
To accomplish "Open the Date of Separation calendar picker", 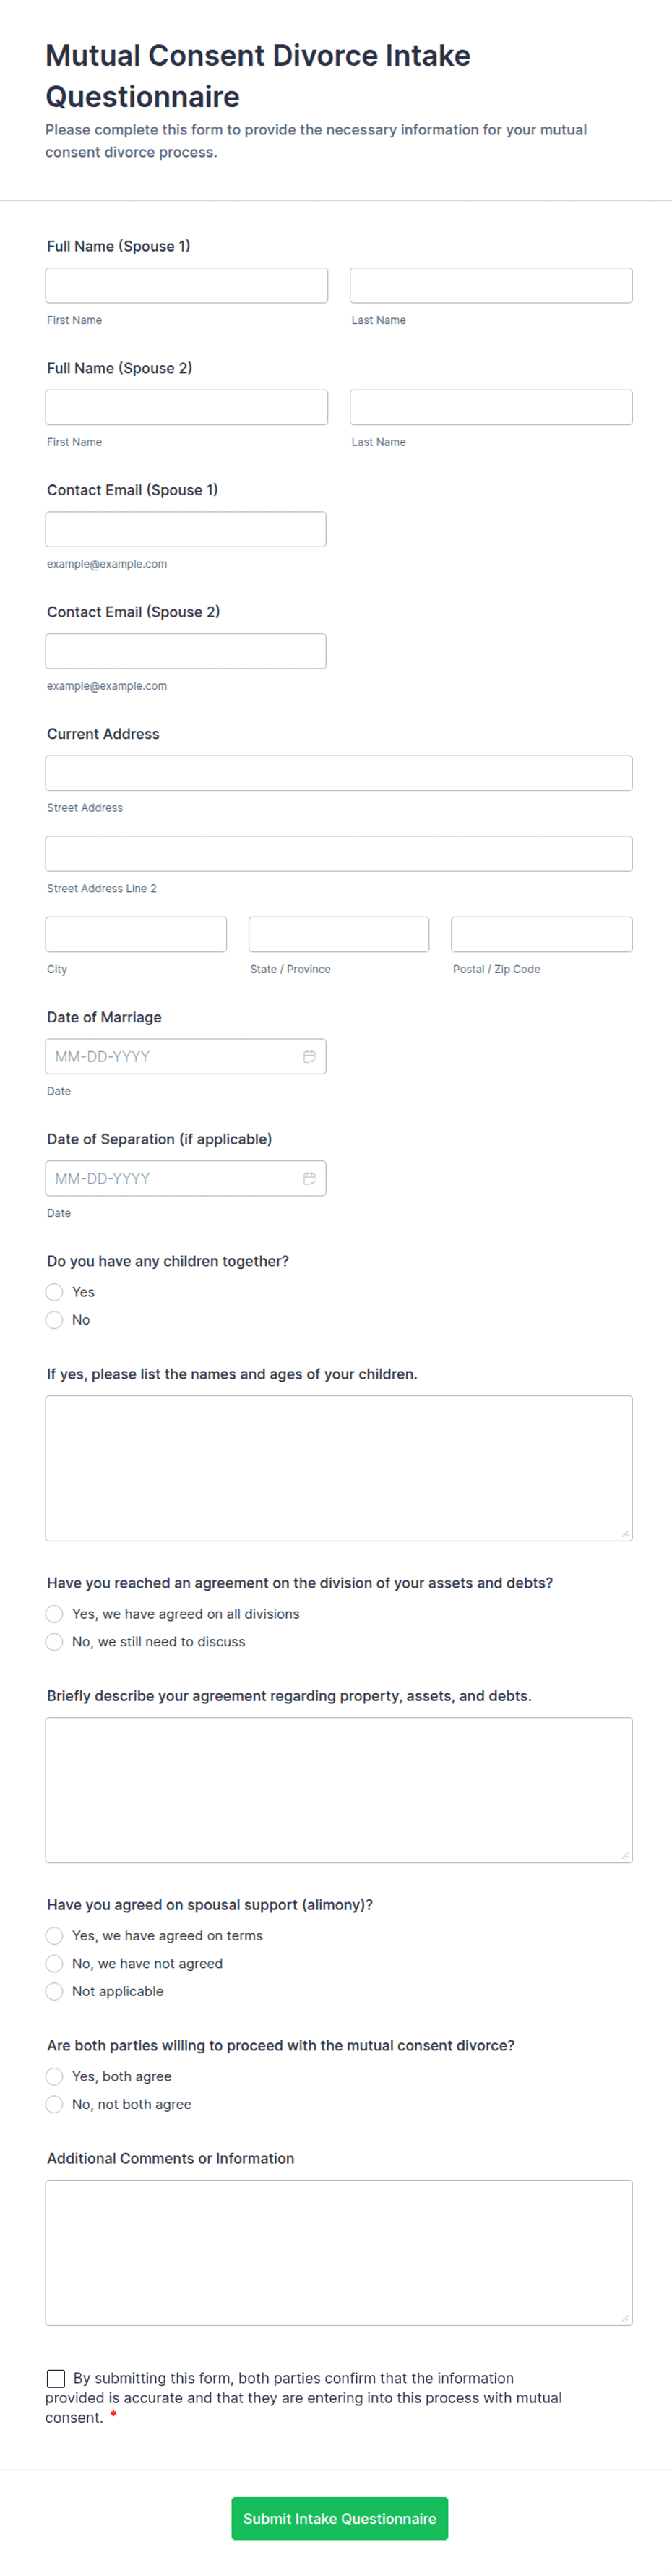I will pyautogui.click(x=309, y=1178).
